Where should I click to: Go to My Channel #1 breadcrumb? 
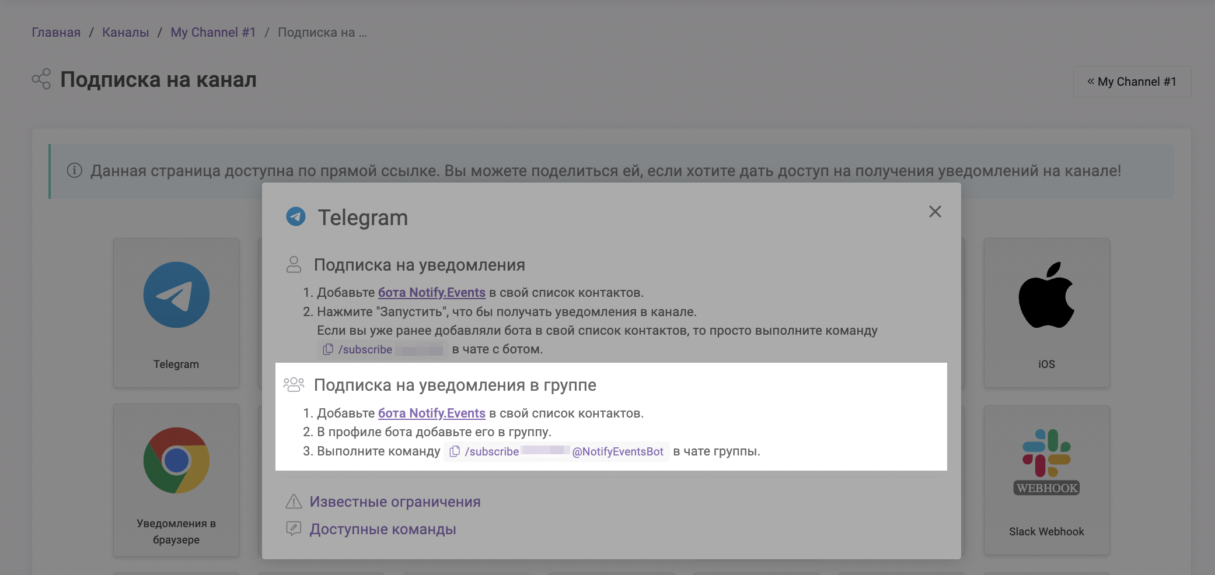point(213,32)
